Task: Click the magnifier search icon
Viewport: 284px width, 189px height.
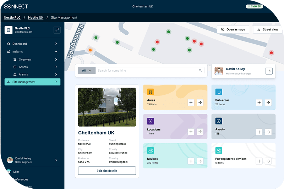Action: coord(200,71)
